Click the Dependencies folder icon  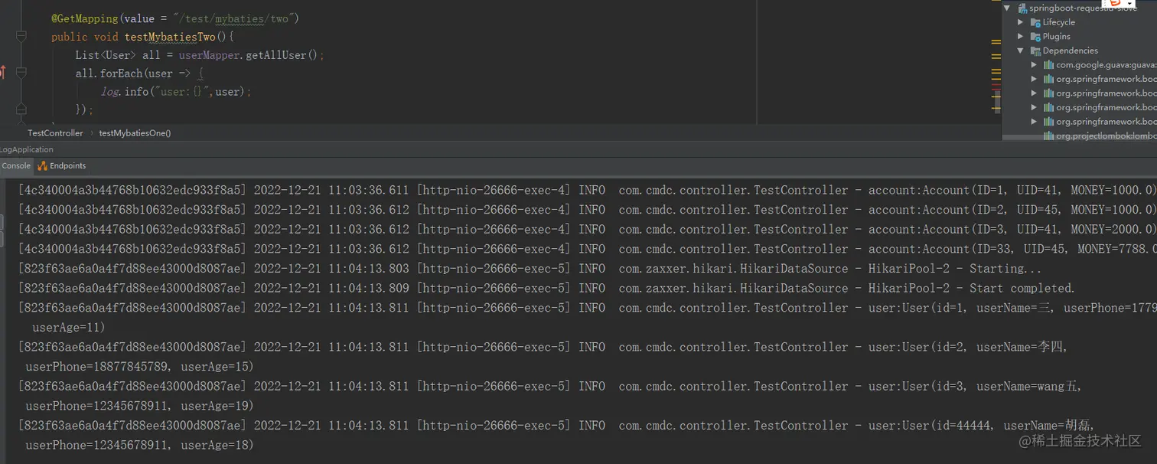(1035, 51)
